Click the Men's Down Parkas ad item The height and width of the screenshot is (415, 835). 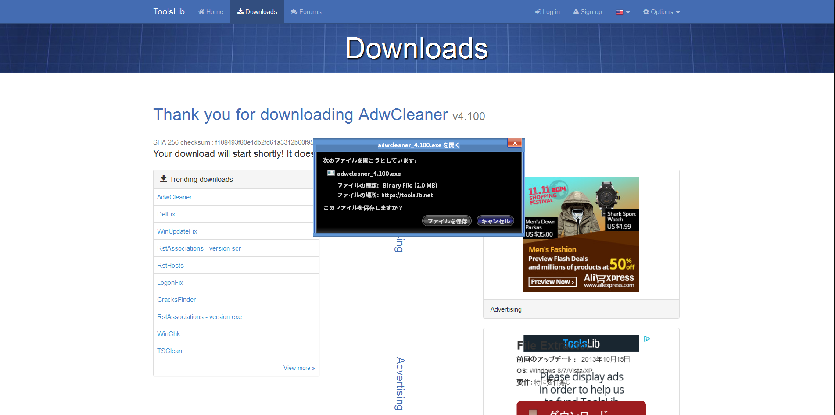[541, 228]
